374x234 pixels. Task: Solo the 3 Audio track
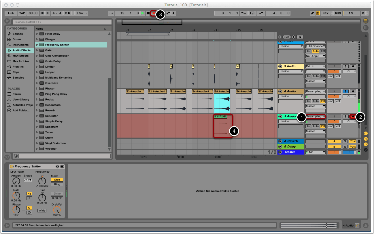(x=345, y=66)
